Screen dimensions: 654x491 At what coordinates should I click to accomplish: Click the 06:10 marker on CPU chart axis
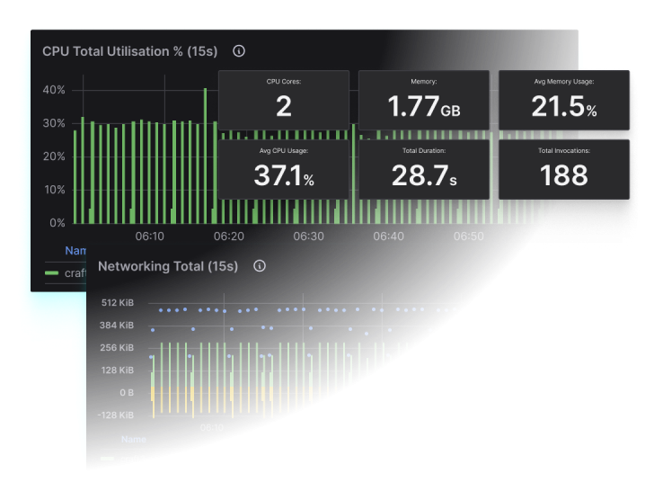tap(150, 237)
